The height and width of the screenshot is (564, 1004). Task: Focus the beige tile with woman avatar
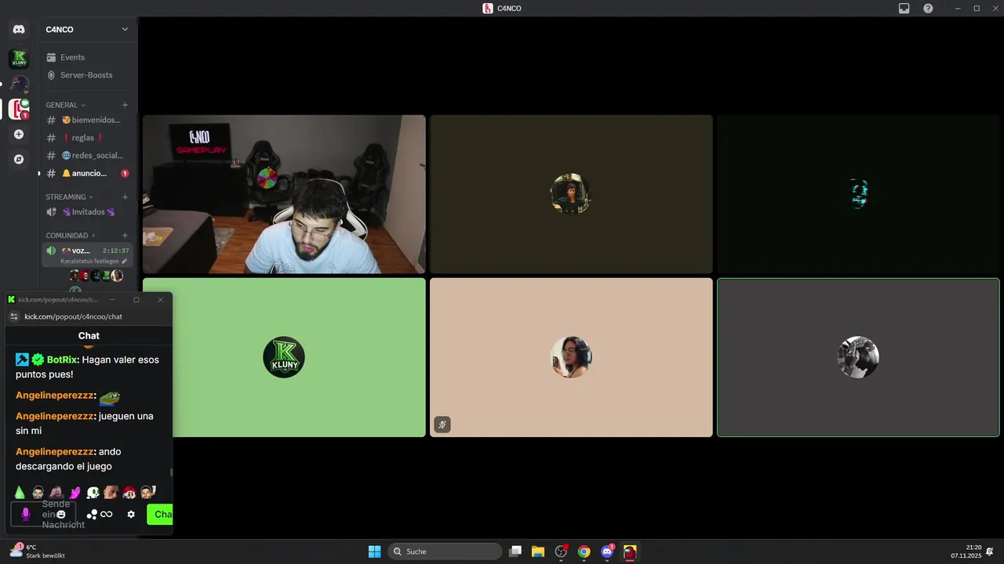coord(571,357)
